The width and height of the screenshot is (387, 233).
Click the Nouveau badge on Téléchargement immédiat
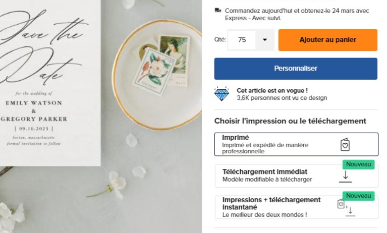(359, 164)
